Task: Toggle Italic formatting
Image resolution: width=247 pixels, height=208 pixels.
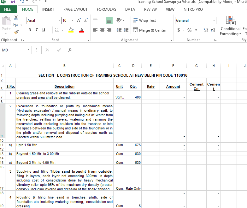Action: pyautogui.click(x=37, y=30)
